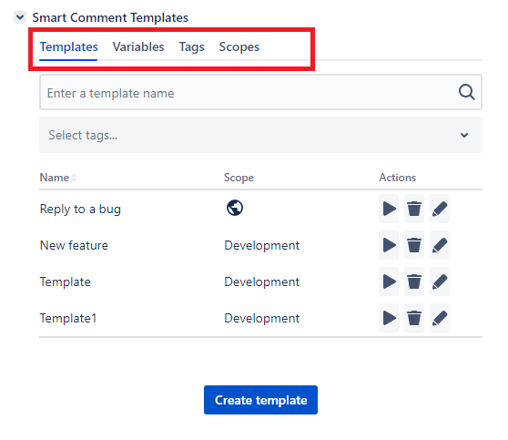This screenshot has width=508, height=440.
Task: Sort the list by Name column
Action: [57, 178]
